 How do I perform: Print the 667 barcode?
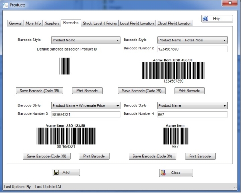coord(200,156)
